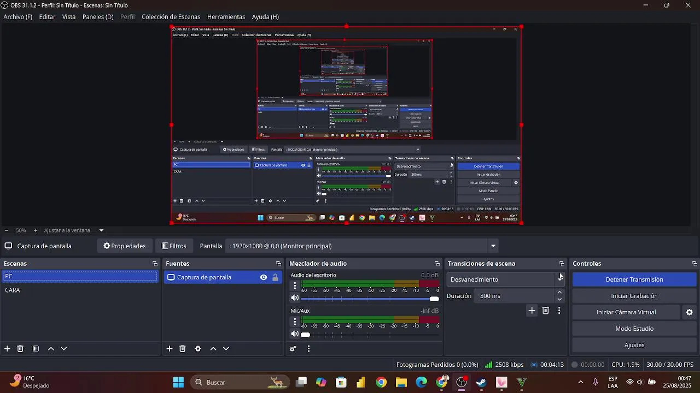Image resolution: width=700 pixels, height=393 pixels.
Task: Delete the selected scene using the Escenas trash icon
Action: [x=20, y=349]
